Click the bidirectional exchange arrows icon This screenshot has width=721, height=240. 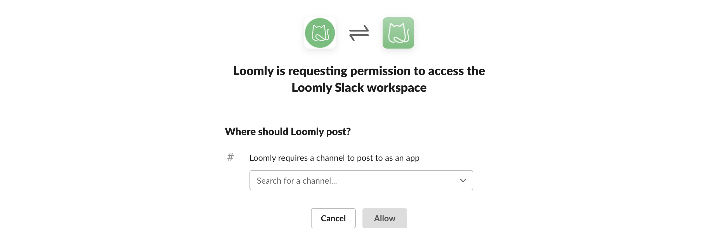[359, 33]
